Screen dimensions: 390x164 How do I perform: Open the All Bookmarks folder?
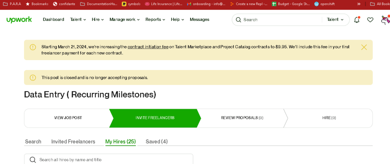point(380,4)
